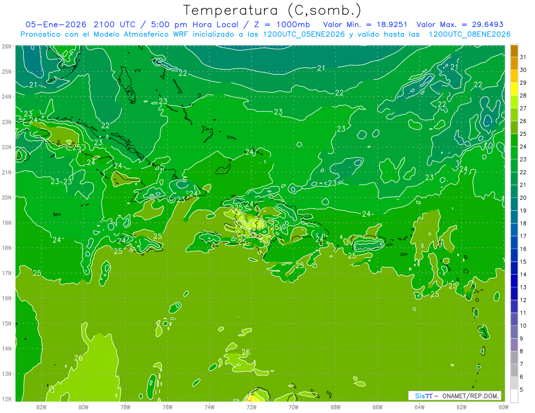The height and width of the screenshot is (413, 535).
Task: Click the latitude axis label 13N
Action: point(7,374)
